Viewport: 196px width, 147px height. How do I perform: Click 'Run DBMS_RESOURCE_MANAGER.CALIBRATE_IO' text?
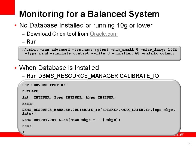93,76
